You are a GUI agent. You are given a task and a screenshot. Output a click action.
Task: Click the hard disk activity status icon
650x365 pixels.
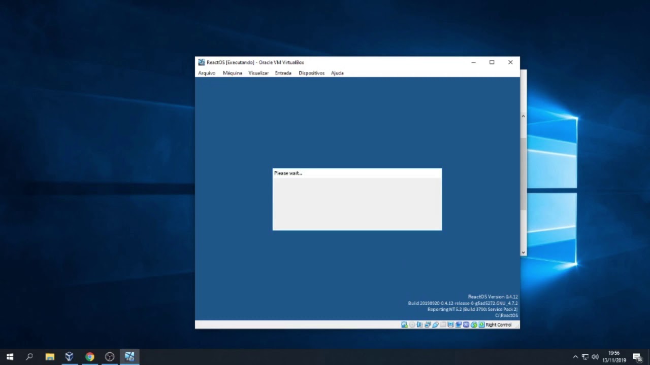pos(404,325)
